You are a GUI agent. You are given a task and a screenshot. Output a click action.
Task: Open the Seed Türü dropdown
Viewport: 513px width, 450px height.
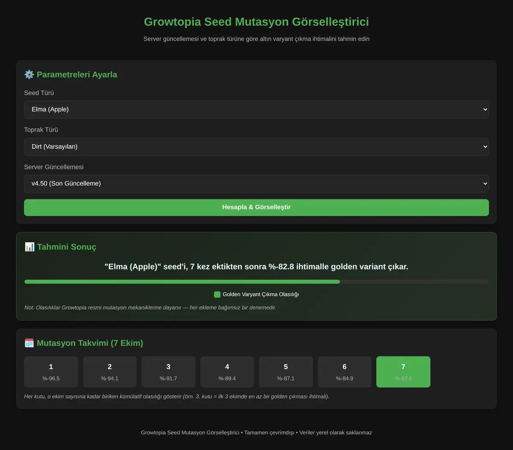click(x=256, y=109)
